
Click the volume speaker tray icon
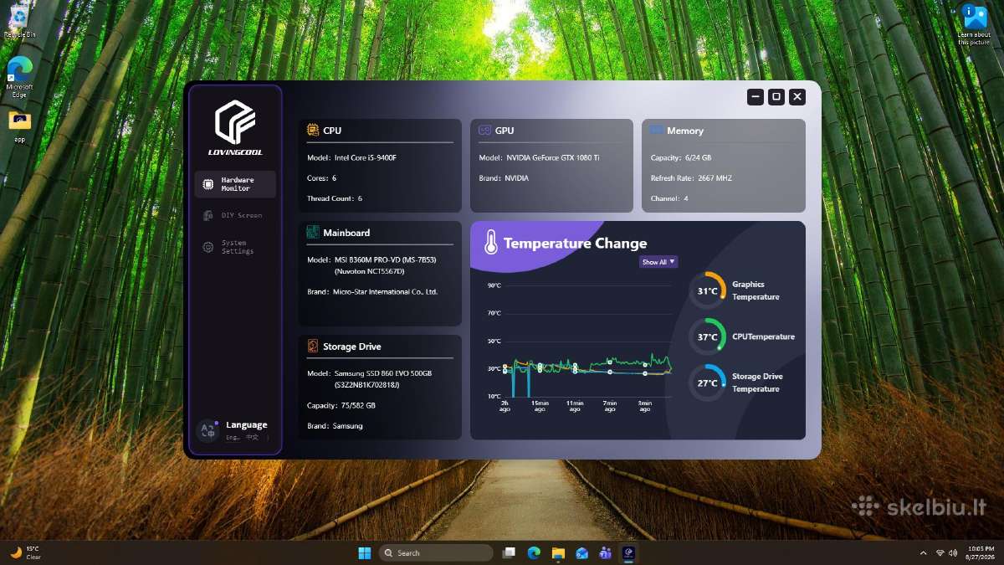(x=953, y=552)
